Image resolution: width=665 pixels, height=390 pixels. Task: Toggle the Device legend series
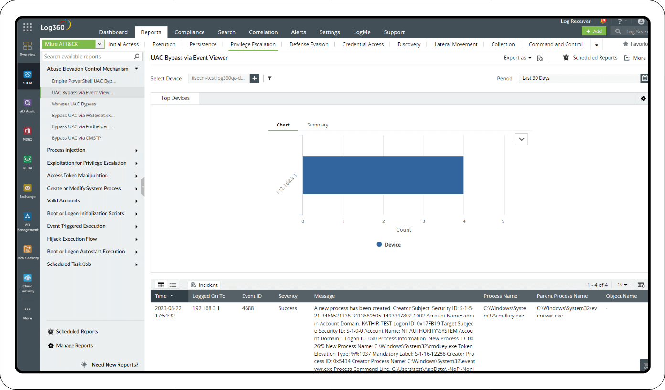click(389, 245)
